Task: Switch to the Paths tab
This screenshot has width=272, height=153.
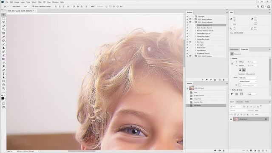Action: click(x=247, y=102)
